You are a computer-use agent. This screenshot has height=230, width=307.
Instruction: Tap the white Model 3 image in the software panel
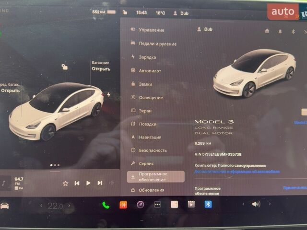[255, 73]
